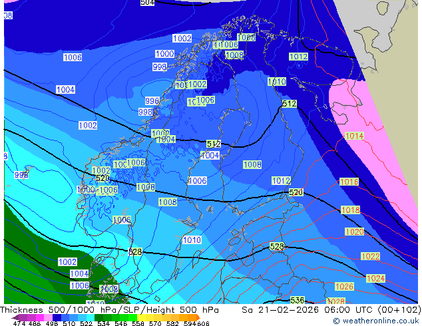The height and width of the screenshot is (326, 422).
Task: Click the orange arrow end of legend
Action: click(198, 317)
